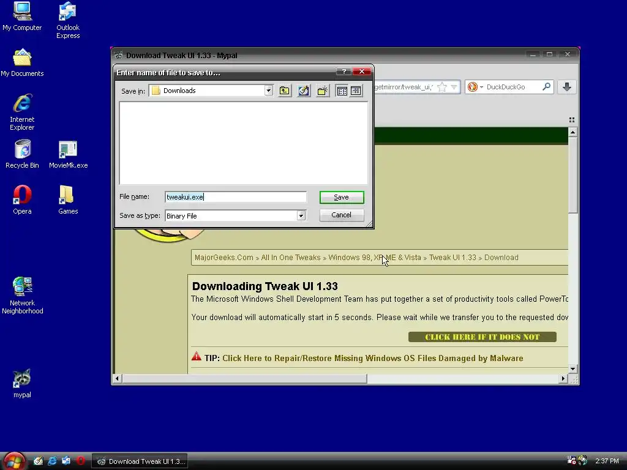Click the Download Tweak UI taskbar button
This screenshot has width=627, height=470.
coord(140,461)
